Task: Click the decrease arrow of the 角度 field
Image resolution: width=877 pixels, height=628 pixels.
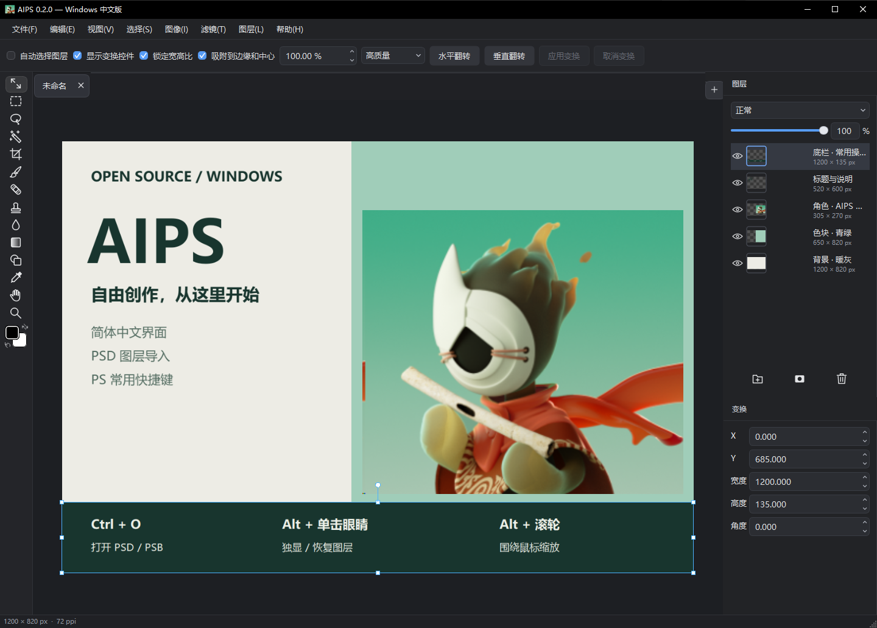Action: point(864,531)
